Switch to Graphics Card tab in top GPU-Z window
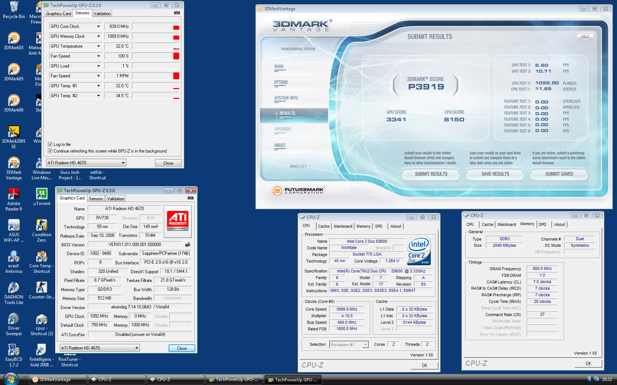This screenshot has width=617, height=385. point(58,13)
